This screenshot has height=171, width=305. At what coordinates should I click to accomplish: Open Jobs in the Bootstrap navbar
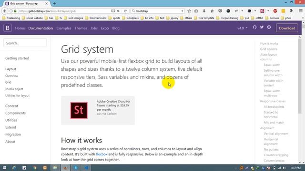pos(94,28)
